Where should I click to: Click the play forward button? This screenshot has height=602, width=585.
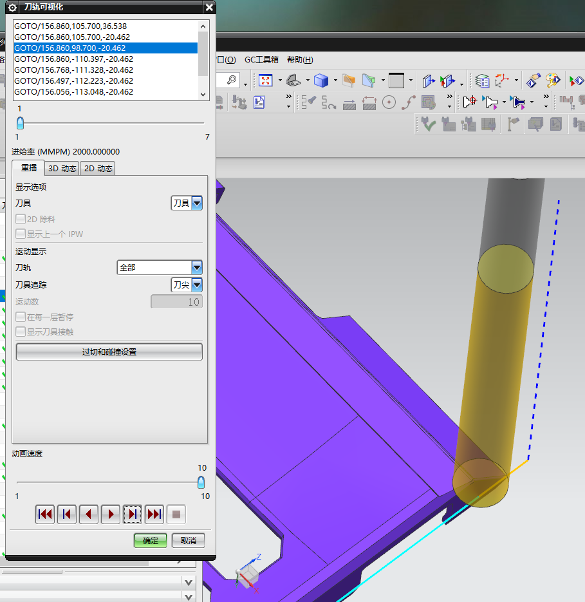[x=111, y=514]
